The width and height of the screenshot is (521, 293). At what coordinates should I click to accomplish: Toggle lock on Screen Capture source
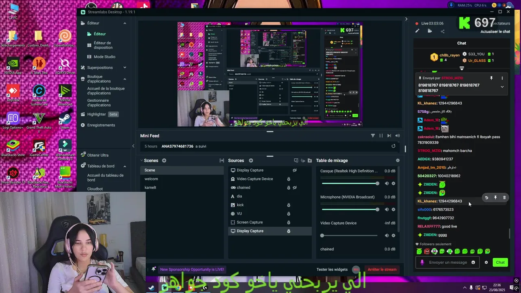[x=289, y=223]
